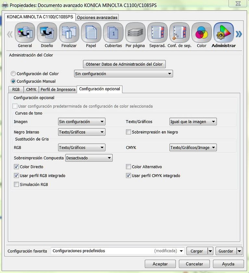This screenshot has height=273, width=249.
Task: Switch to the RGB tab
Action: tap(16, 90)
